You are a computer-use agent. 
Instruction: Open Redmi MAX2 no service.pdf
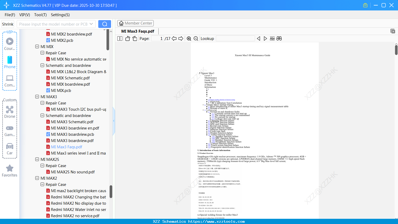(x=73, y=216)
